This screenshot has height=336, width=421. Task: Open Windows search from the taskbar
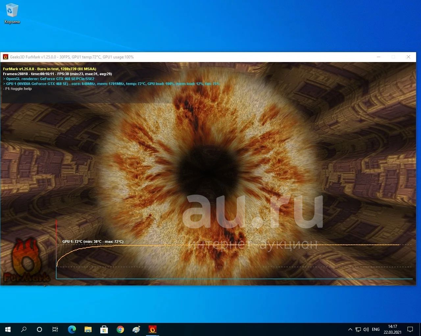tap(24, 329)
